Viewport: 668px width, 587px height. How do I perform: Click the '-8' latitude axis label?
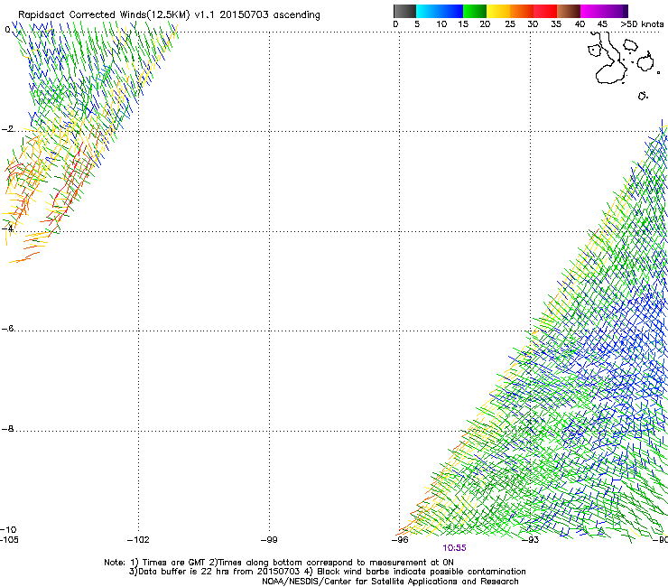click(7, 428)
